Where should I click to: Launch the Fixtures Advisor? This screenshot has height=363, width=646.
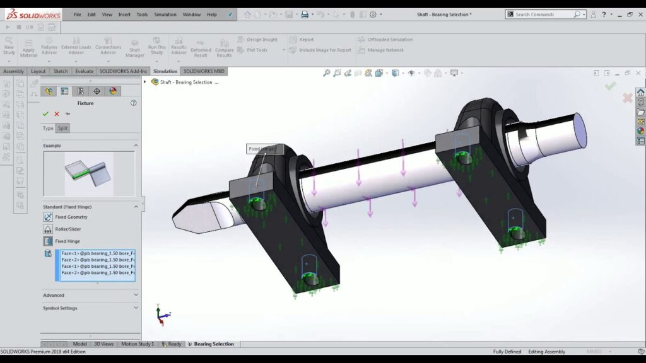click(x=49, y=45)
